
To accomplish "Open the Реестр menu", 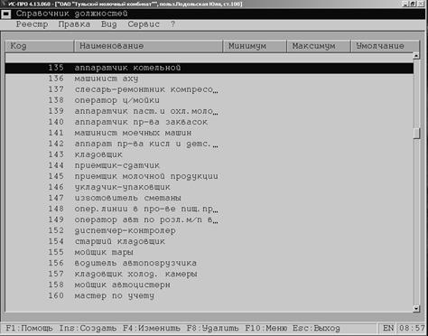I will click(32, 24).
